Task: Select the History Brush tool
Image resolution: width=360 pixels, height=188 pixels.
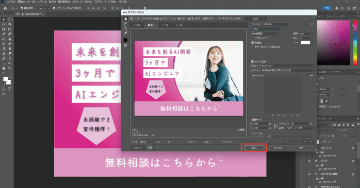Action: click(x=4, y=44)
